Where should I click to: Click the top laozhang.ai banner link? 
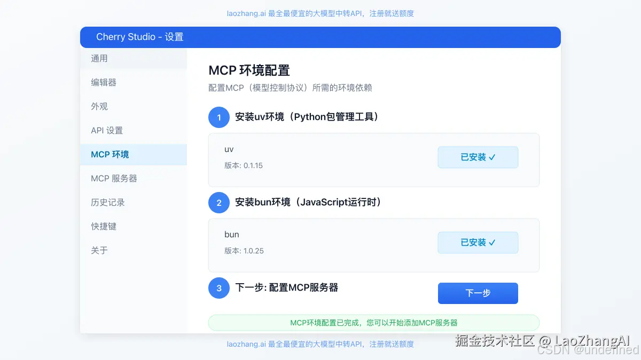(x=320, y=13)
